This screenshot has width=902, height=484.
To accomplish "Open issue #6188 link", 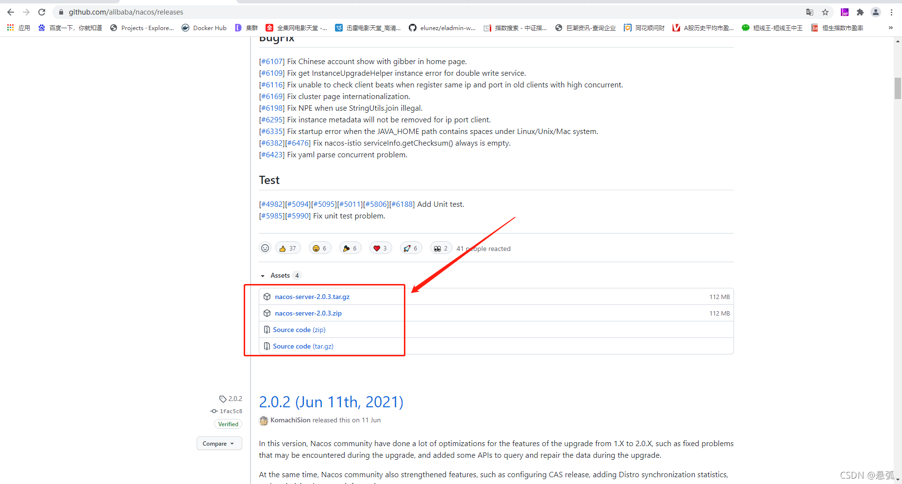I will point(402,204).
